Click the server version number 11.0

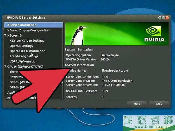[x=105, y=77]
